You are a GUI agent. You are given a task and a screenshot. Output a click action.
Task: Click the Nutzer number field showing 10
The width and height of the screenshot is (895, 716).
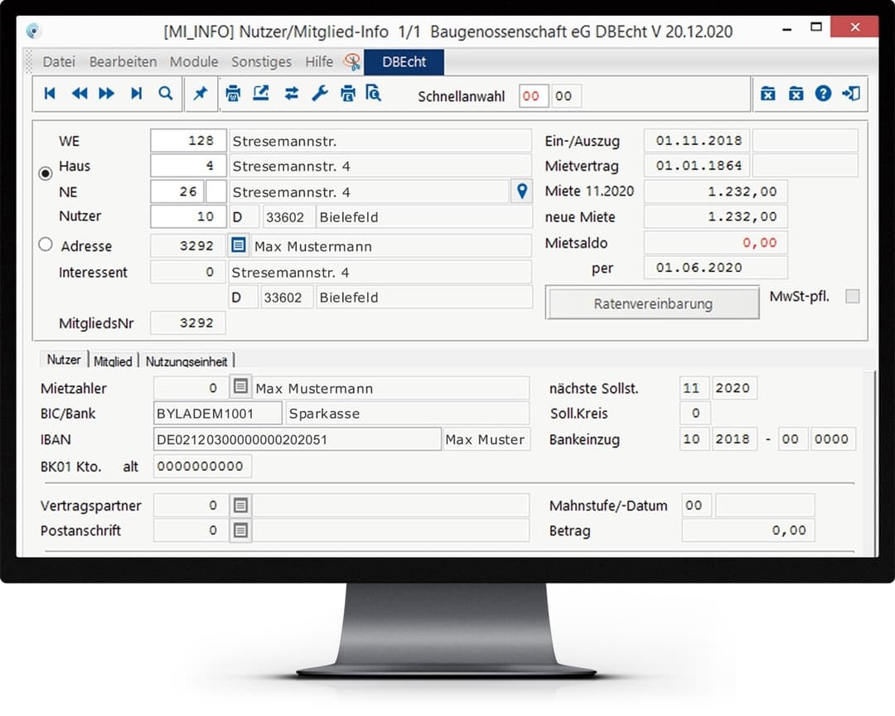(188, 217)
